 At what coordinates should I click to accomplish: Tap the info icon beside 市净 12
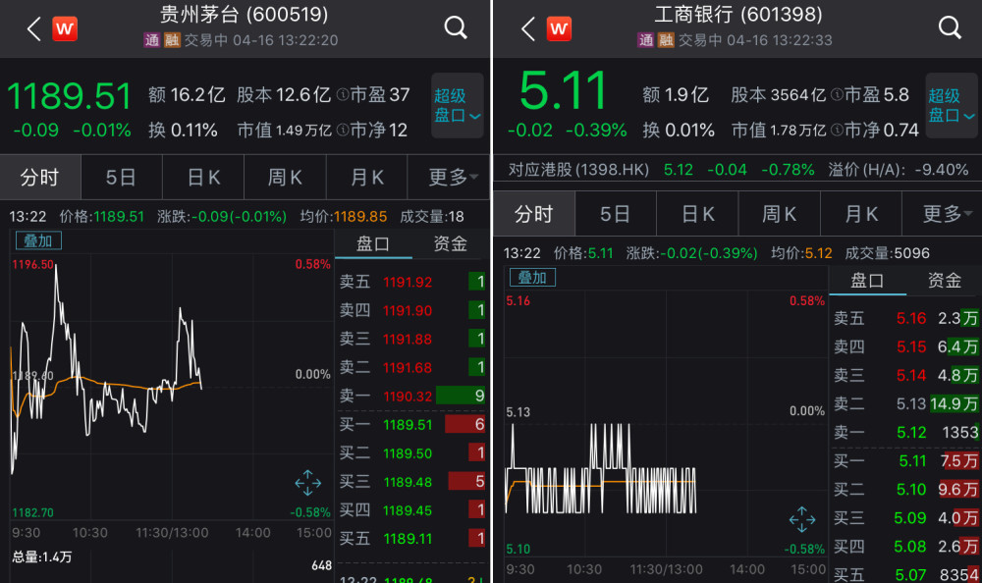click(x=343, y=130)
